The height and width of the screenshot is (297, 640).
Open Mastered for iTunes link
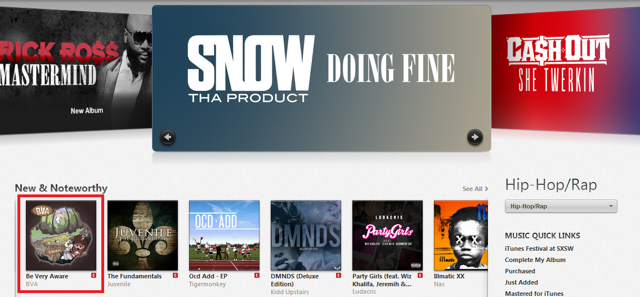coord(534,293)
